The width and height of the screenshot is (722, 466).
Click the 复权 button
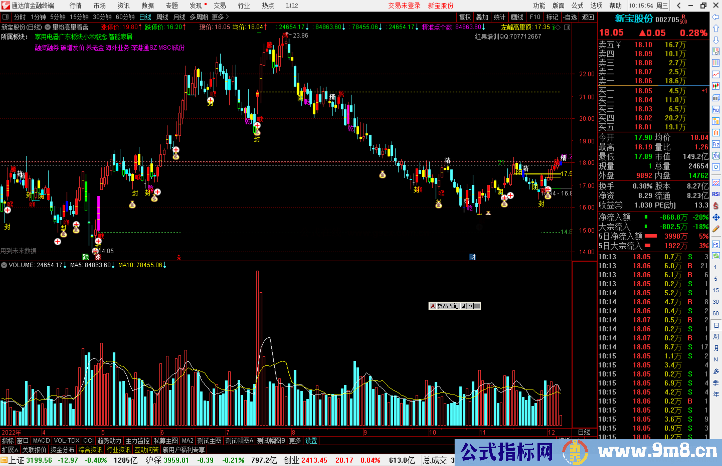pyautogui.click(x=465, y=17)
